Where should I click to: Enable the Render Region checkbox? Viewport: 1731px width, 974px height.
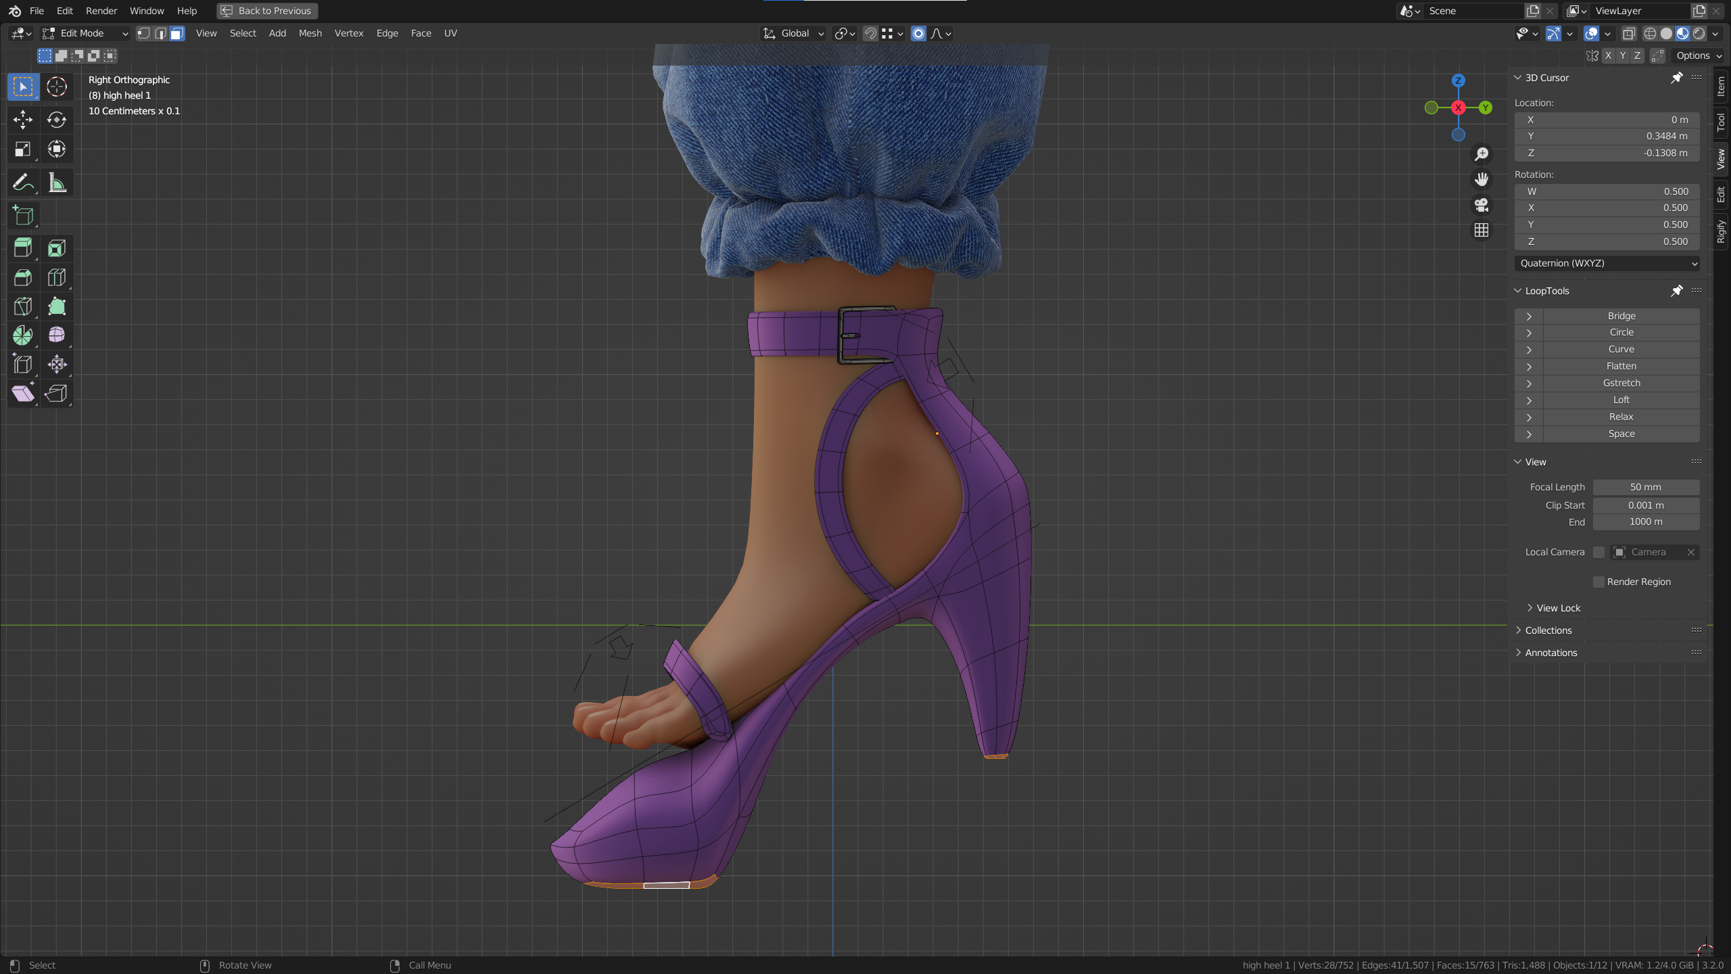pos(1598,582)
